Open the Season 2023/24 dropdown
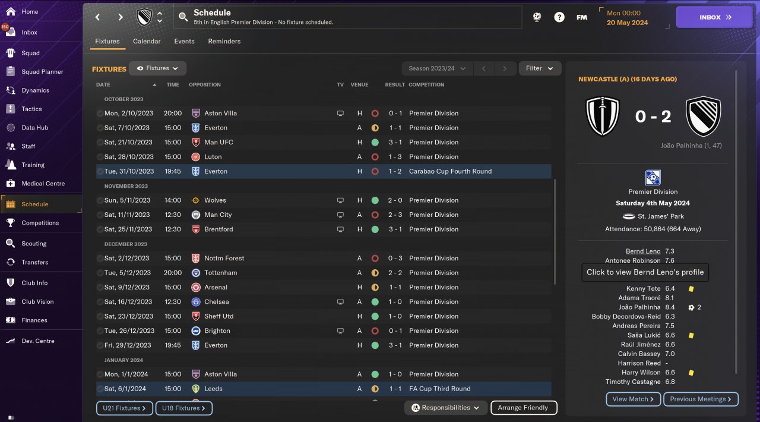 pyautogui.click(x=438, y=68)
